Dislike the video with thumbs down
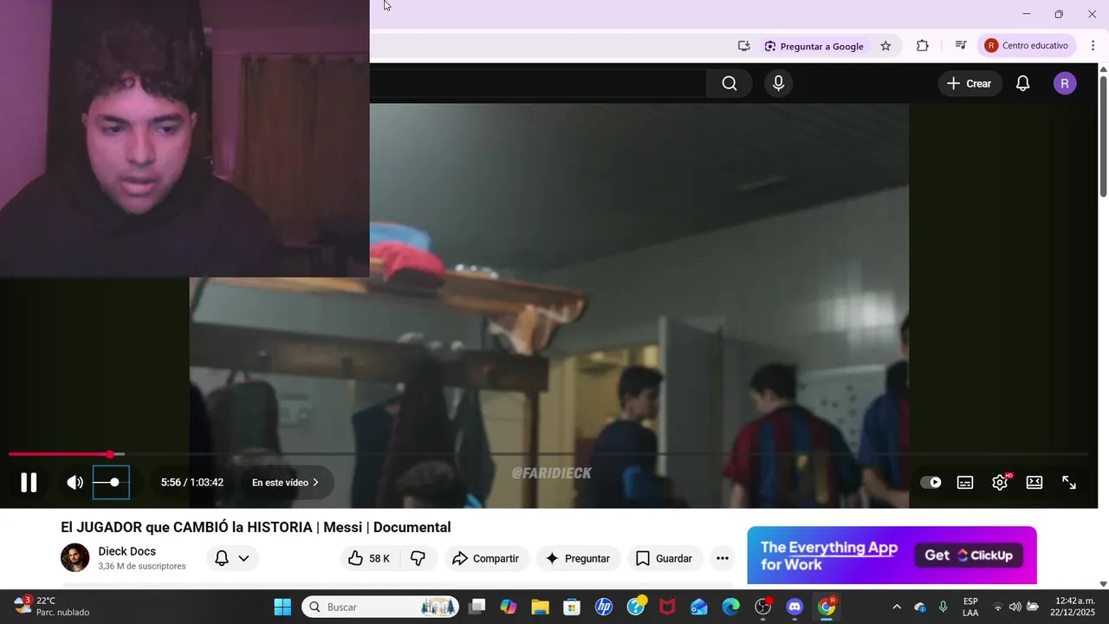This screenshot has height=624, width=1109. [418, 558]
